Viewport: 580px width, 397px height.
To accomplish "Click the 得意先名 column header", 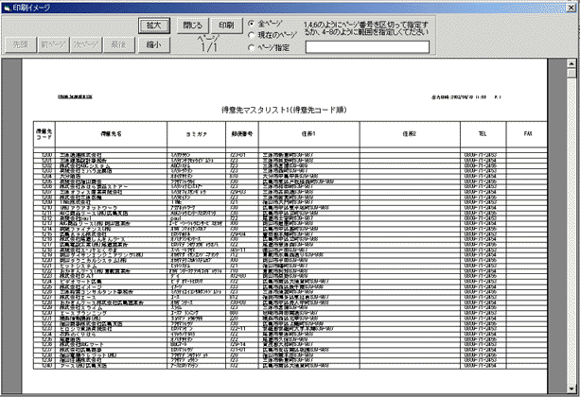I will [x=111, y=134].
